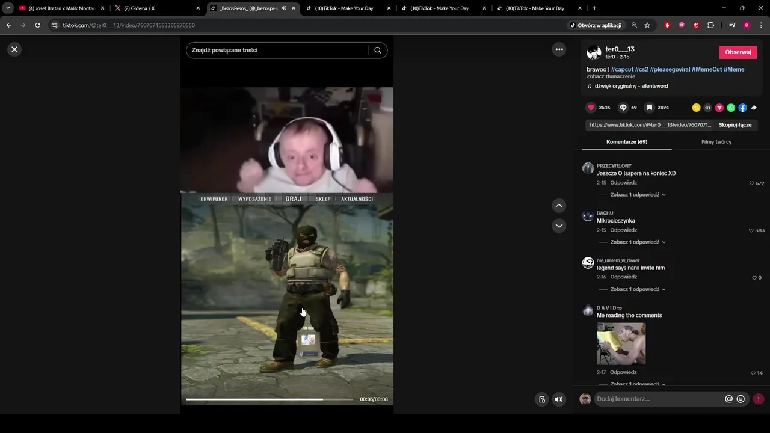Open a new browser tab with plus
This screenshot has height=433, width=770.
point(594,8)
